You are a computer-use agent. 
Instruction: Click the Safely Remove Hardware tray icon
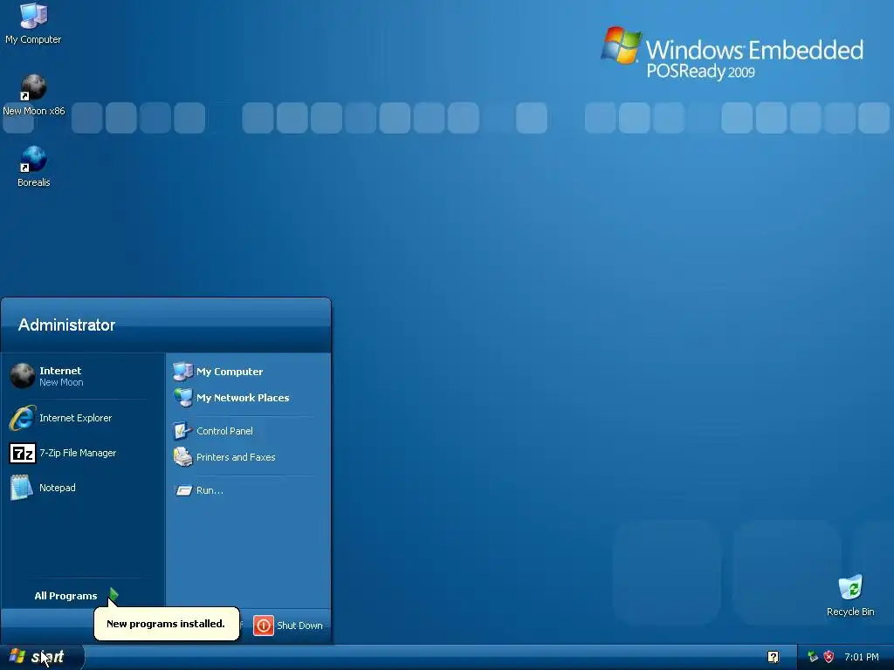pos(813,657)
